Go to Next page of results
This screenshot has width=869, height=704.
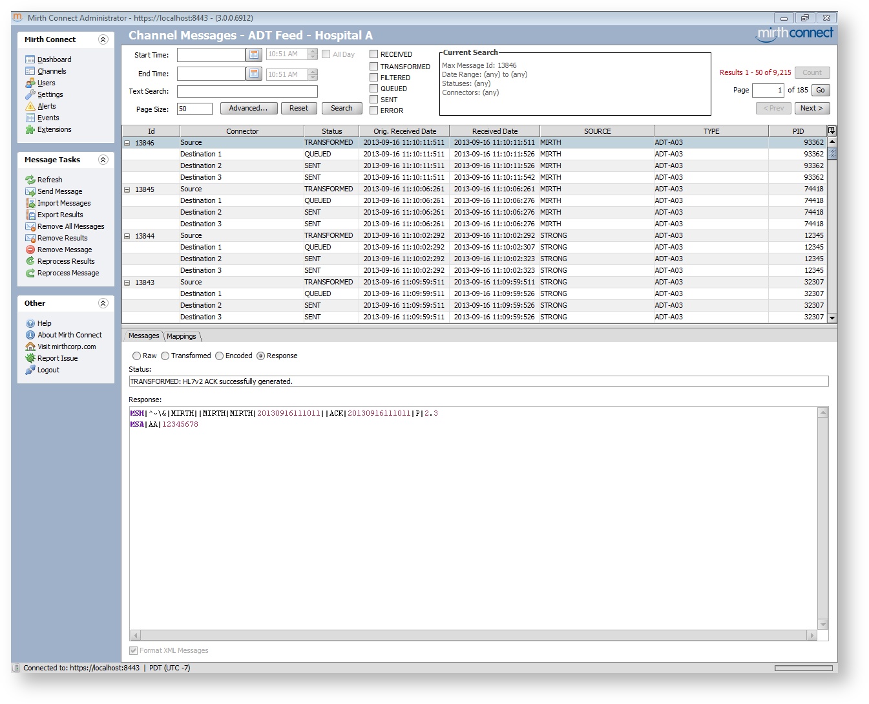pos(811,108)
